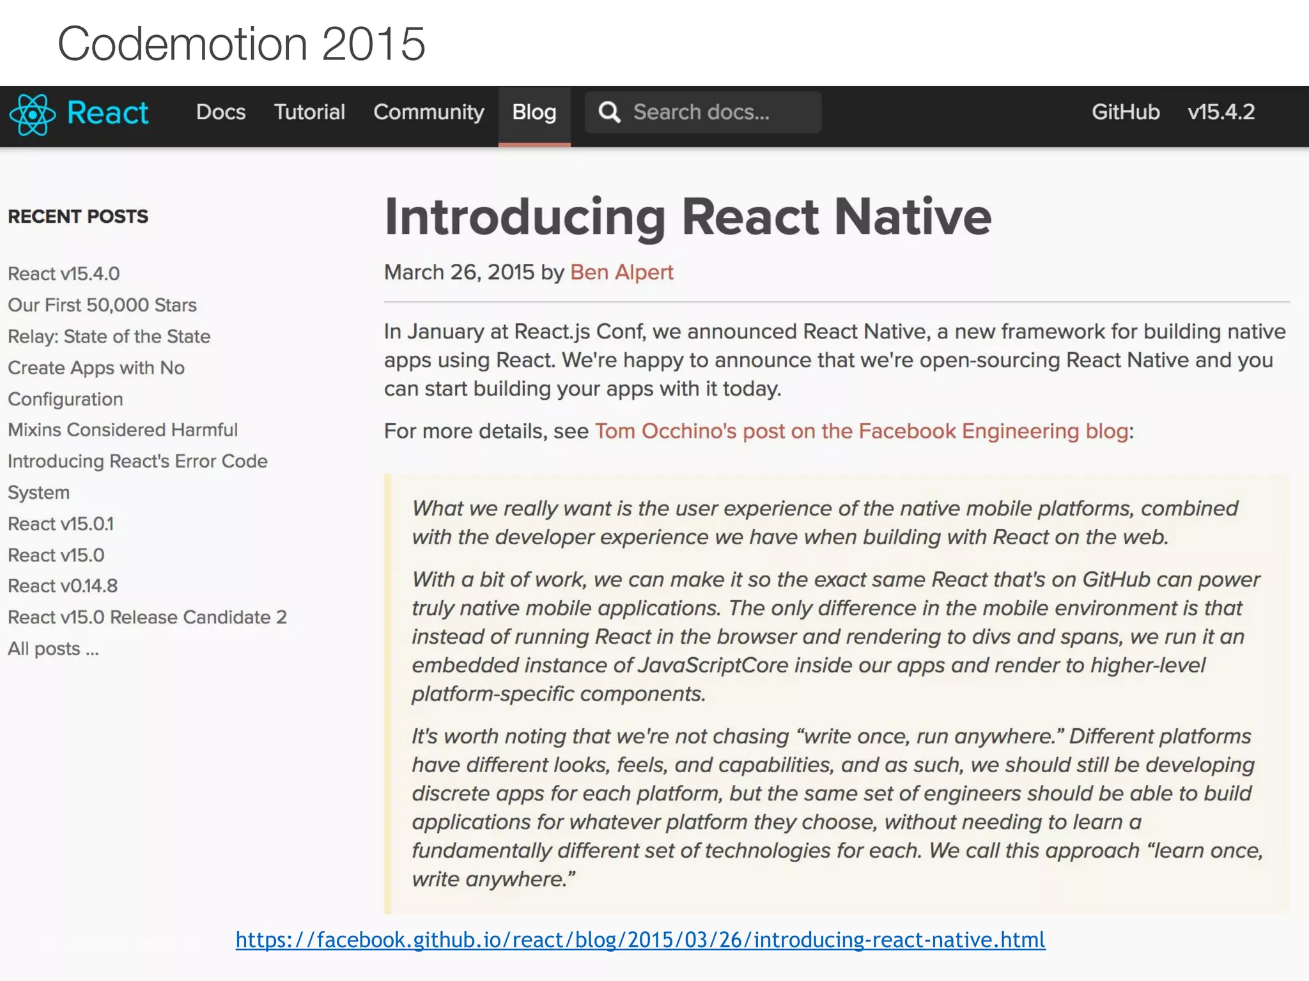Viewport: 1309px width, 981px height.
Task: Open the Docs navigation item
Action: click(221, 112)
